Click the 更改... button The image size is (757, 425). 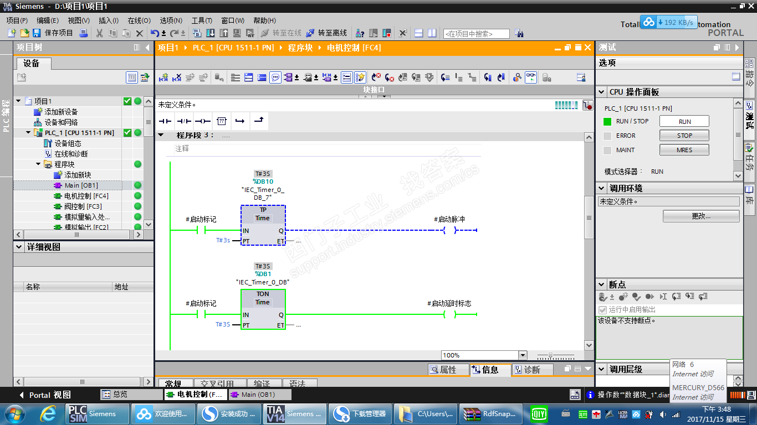[701, 216]
